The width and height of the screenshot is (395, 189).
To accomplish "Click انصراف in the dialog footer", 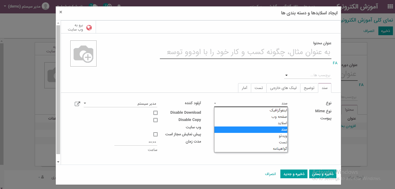I will tap(270, 174).
